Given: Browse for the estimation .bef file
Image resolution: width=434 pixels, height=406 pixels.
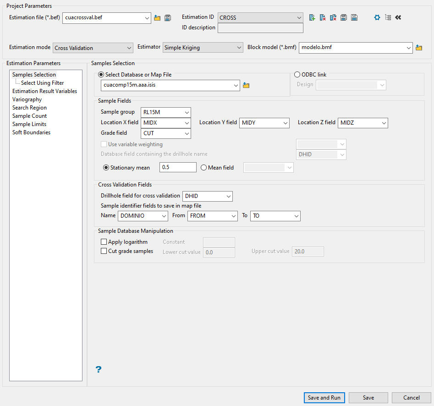Looking at the screenshot, I should coord(157,18).
